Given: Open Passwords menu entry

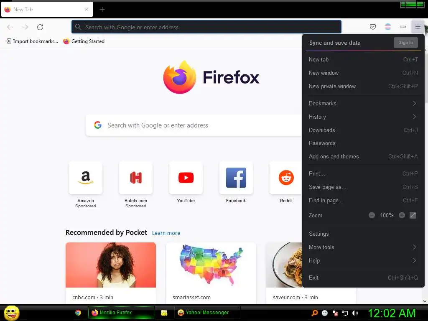Looking at the screenshot, I should [363, 143].
